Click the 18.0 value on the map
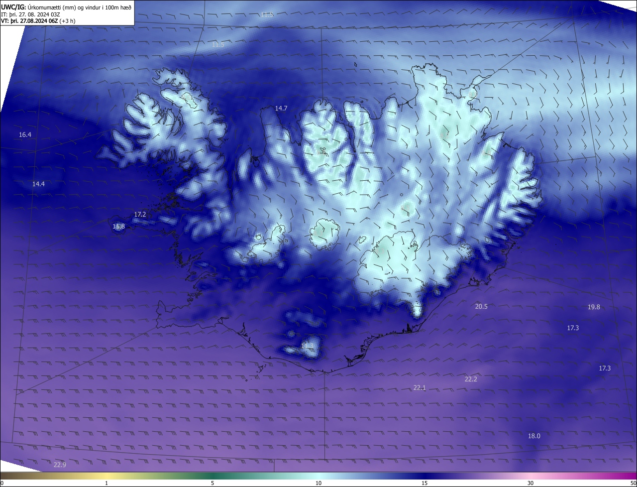Image resolution: width=637 pixels, height=487 pixels. (534, 436)
